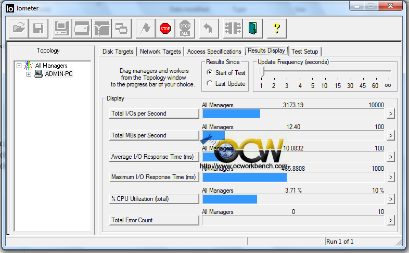409x253 pixels.
Task: Click the 3.71 % CPU value
Action: tap(293, 191)
